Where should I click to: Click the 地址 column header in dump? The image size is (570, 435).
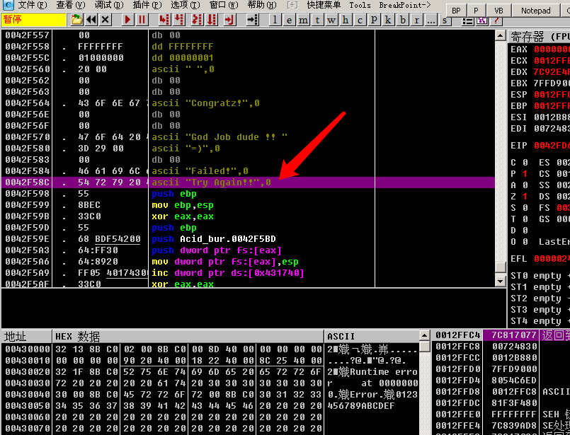tap(26, 336)
